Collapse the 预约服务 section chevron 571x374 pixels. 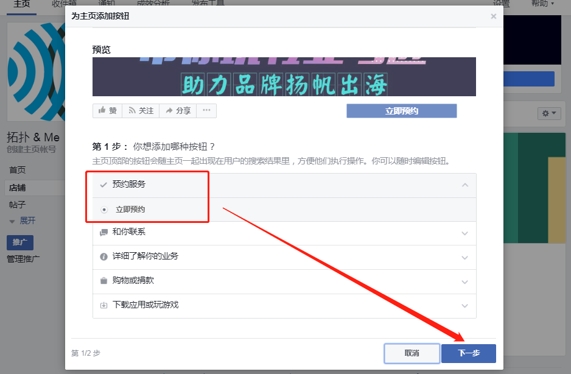click(x=464, y=185)
